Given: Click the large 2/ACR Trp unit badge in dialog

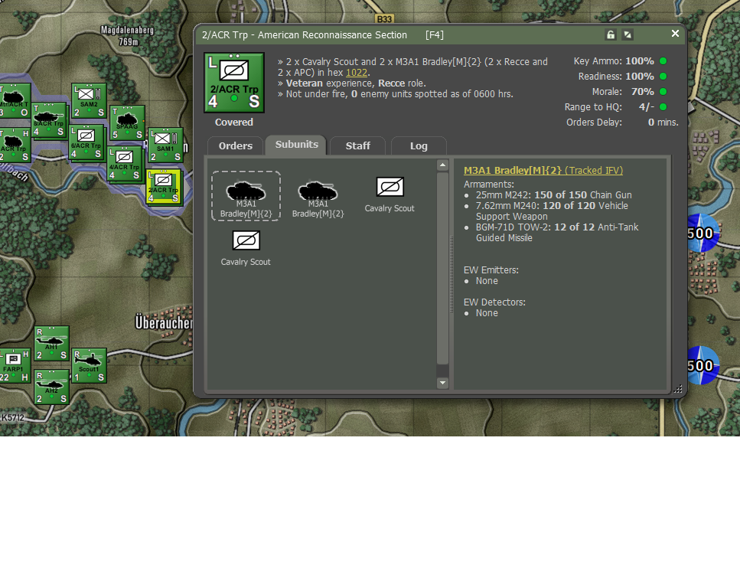Looking at the screenshot, I should tap(234, 83).
